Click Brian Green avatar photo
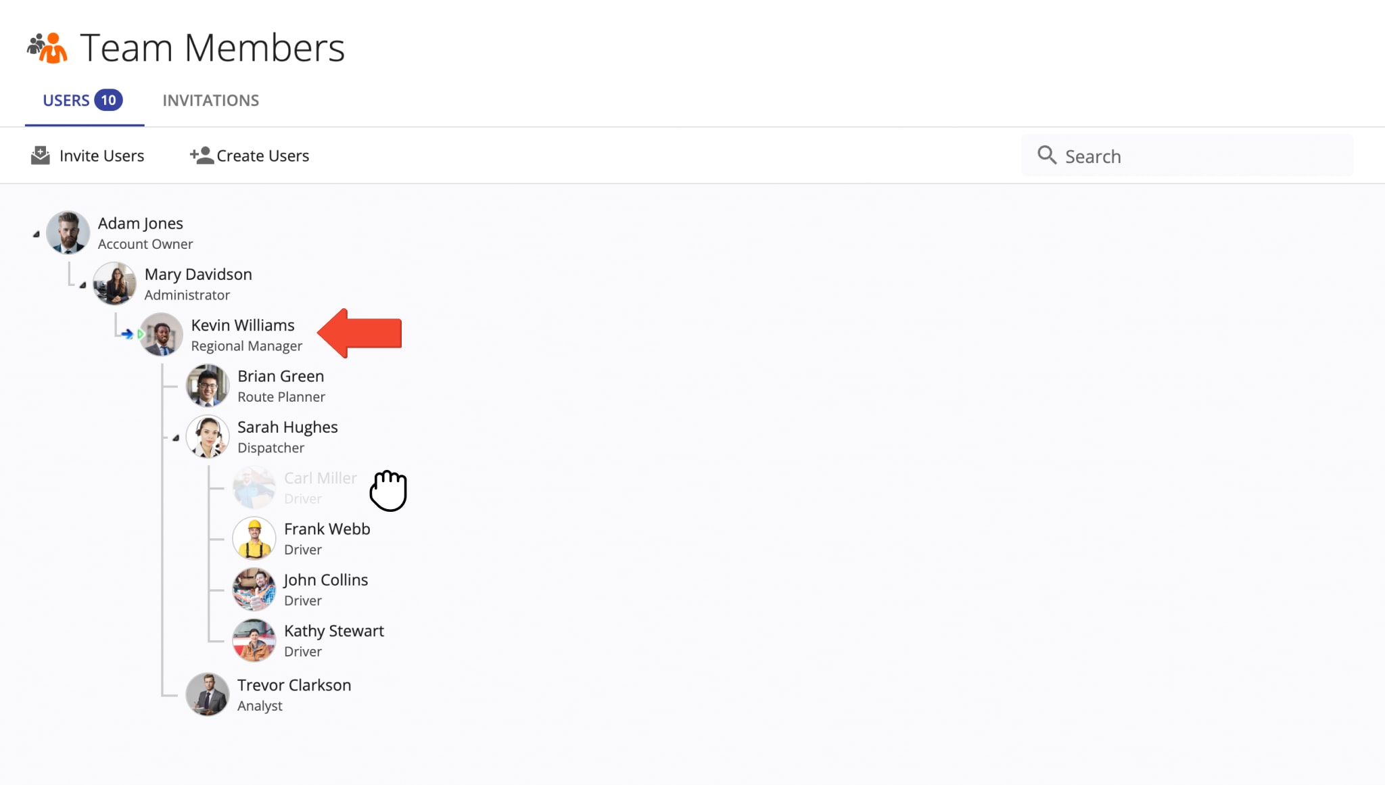Image resolution: width=1385 pixels, height=785 pixels. tap(208, 385)
